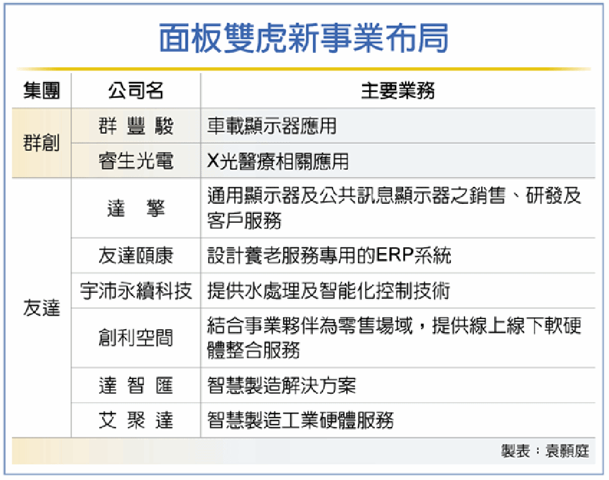Click company name 艾聚達
This screenshot has height=480, width=609.
(136, 420)
